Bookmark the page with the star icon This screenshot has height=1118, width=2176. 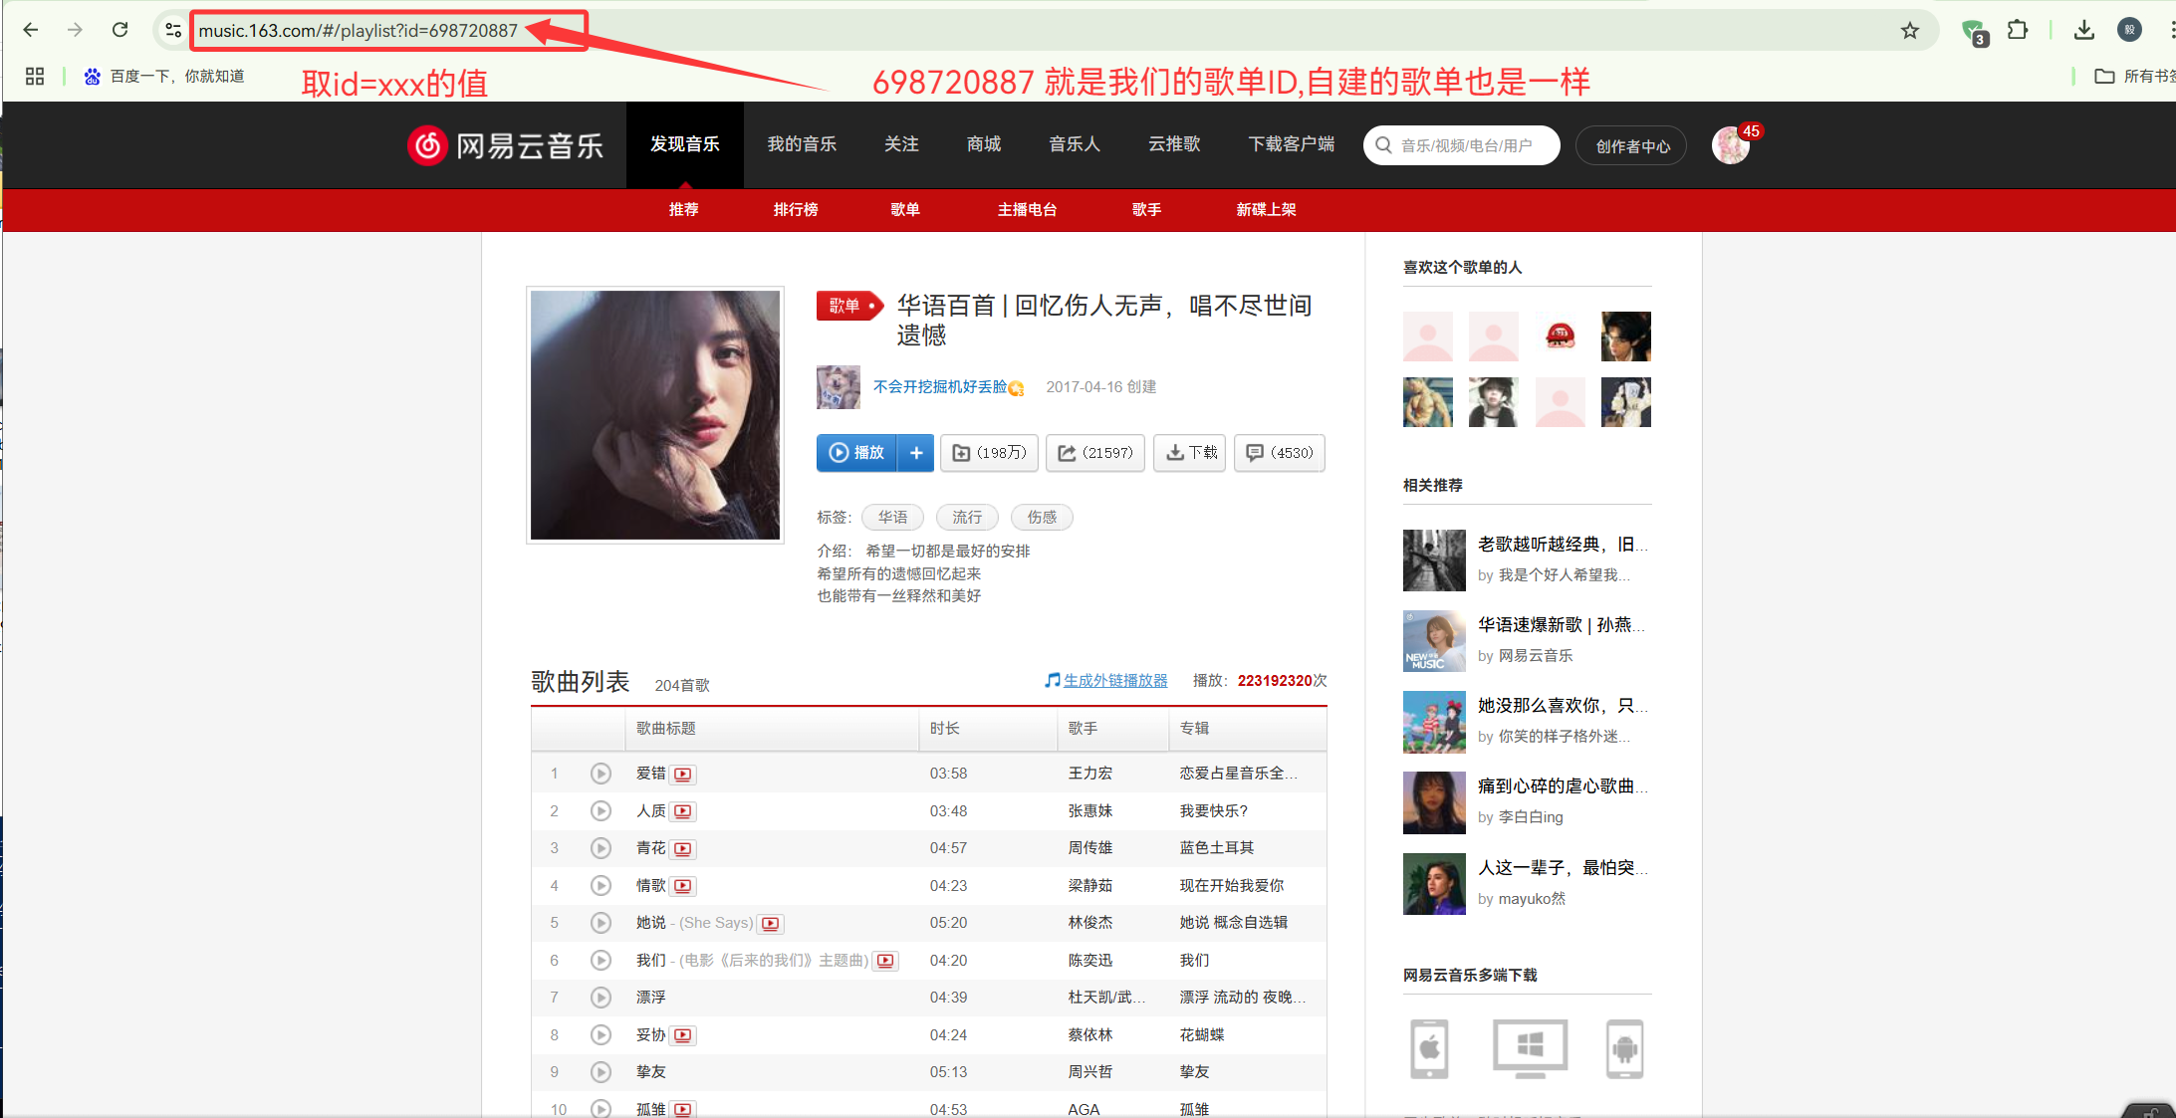tap(1909, 31)
